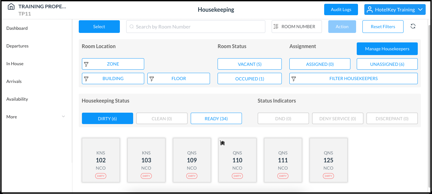Click the funnel icon on FILTER HOUSEKEEPERS

294,78
